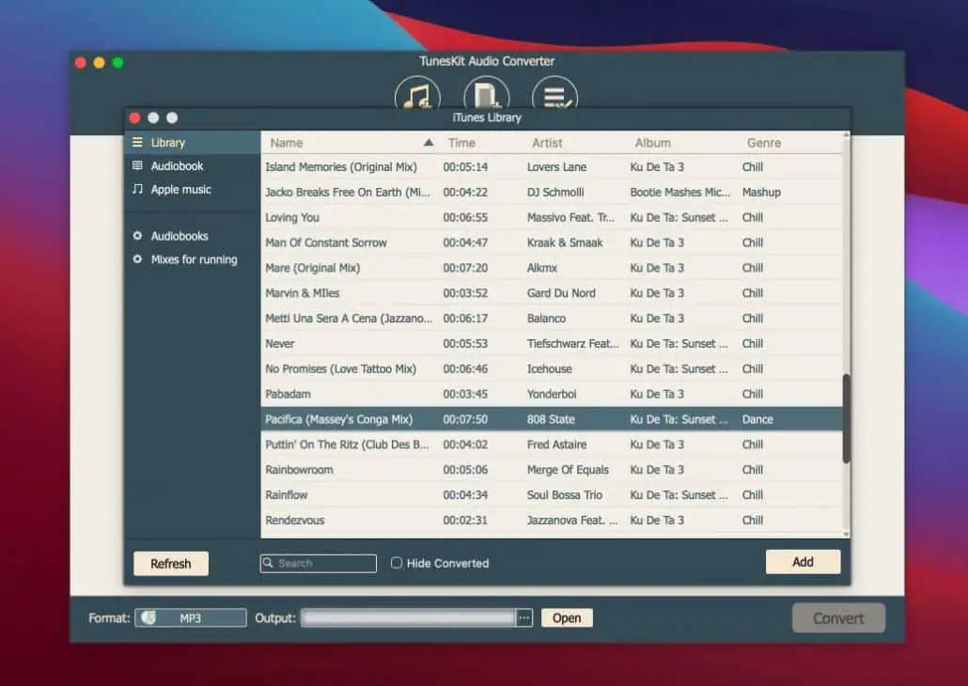Viewport: 968px width, 686px height.
Task: Click the Mashup genre cell
Action: coord(761,192)
